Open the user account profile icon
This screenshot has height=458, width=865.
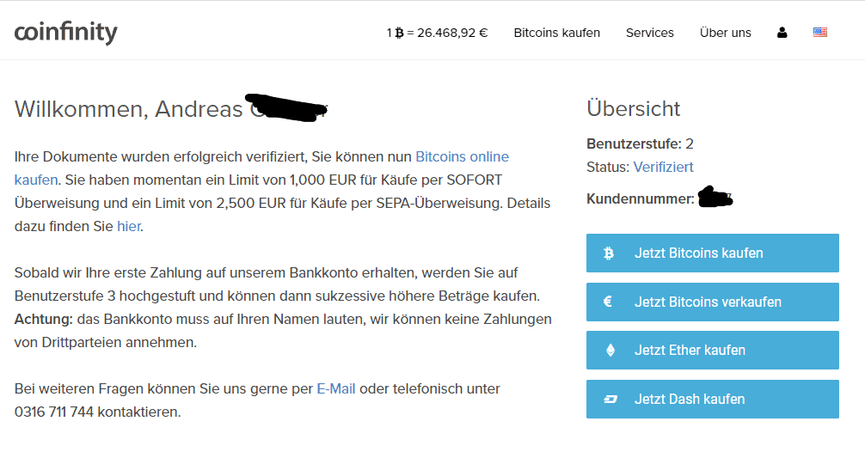pyautogui.click(x=782, y=33)
